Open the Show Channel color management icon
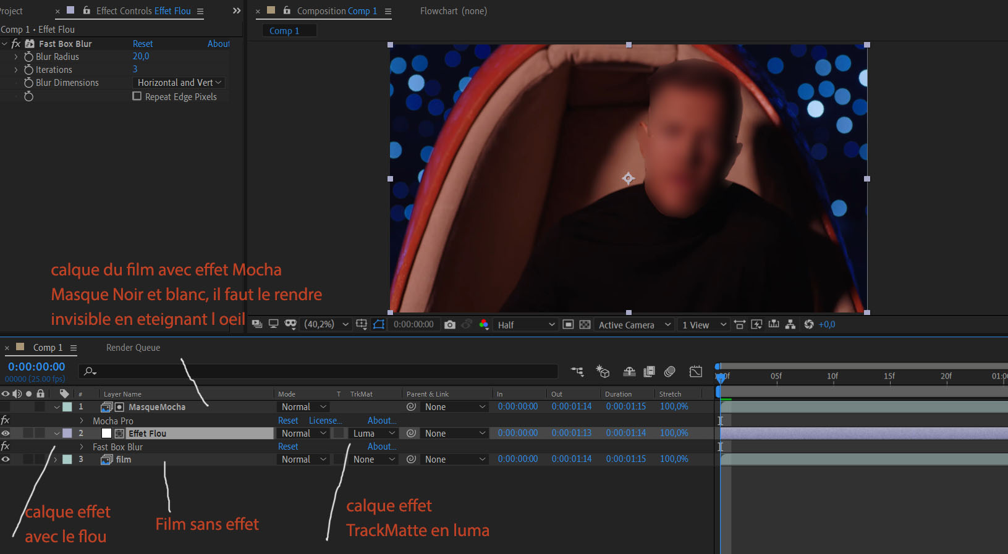Viewport: 1008px width, 554px height. (x=484, y=324)
